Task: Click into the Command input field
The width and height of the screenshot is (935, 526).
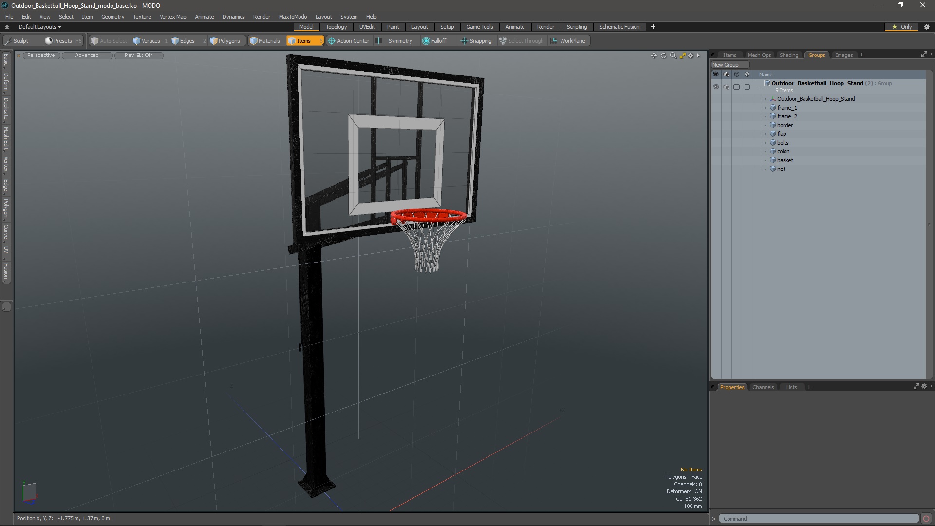Action: [x=819, y=519]
